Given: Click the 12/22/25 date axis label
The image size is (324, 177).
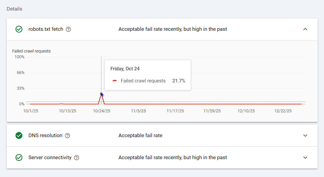Looking at the screenshot, I should (x=283, y=111).
